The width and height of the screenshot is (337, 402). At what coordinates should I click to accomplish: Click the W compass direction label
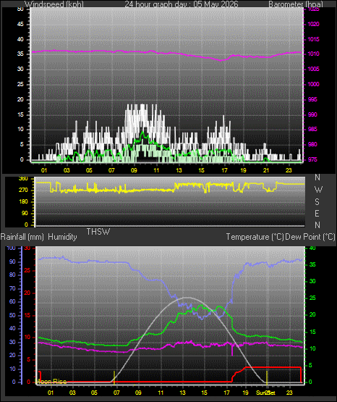coord(318,190)
